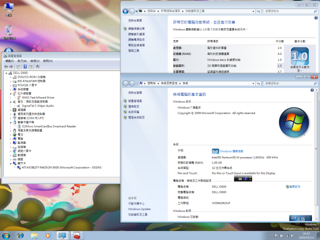The height and width of the screenshot is (240, 320).
Task: Click the forward arrow in Device Manager toolbar
Action: [x=11, y=66]
